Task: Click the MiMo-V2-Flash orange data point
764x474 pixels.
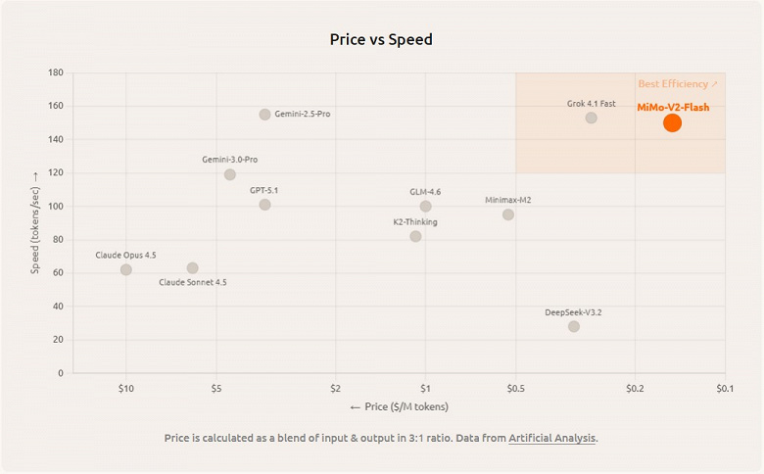Action: [672, 122]
